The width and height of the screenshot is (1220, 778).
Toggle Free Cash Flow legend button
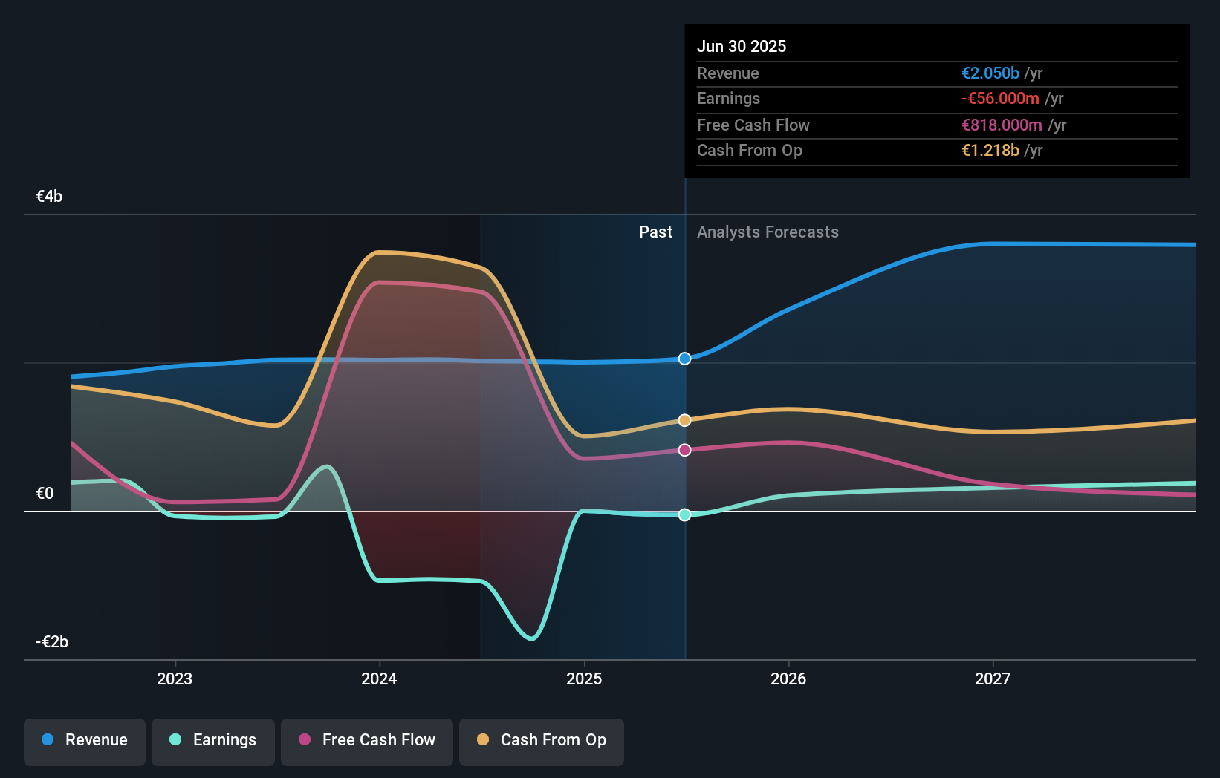click(367, 742)
